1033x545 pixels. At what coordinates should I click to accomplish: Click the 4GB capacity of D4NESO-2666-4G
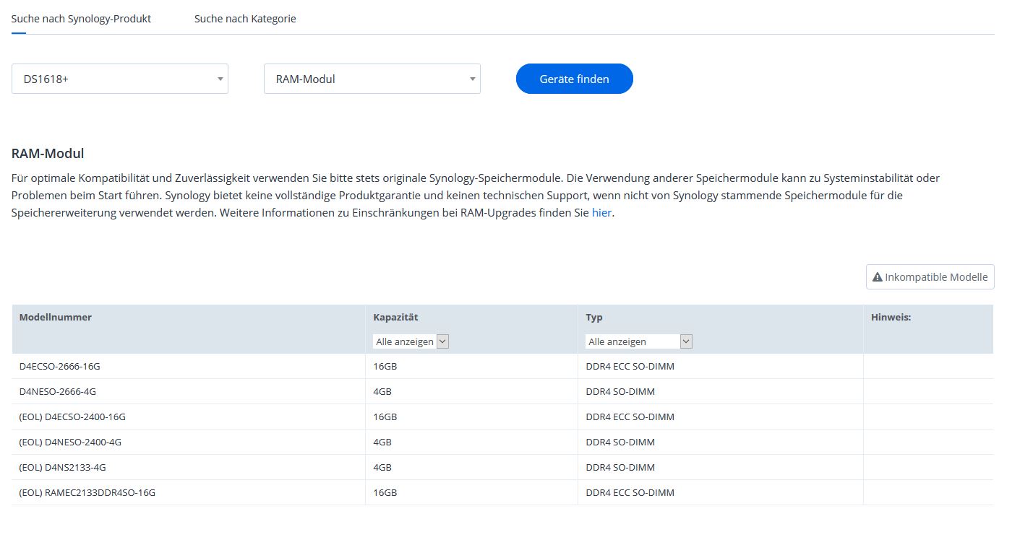tap(382, 391)
